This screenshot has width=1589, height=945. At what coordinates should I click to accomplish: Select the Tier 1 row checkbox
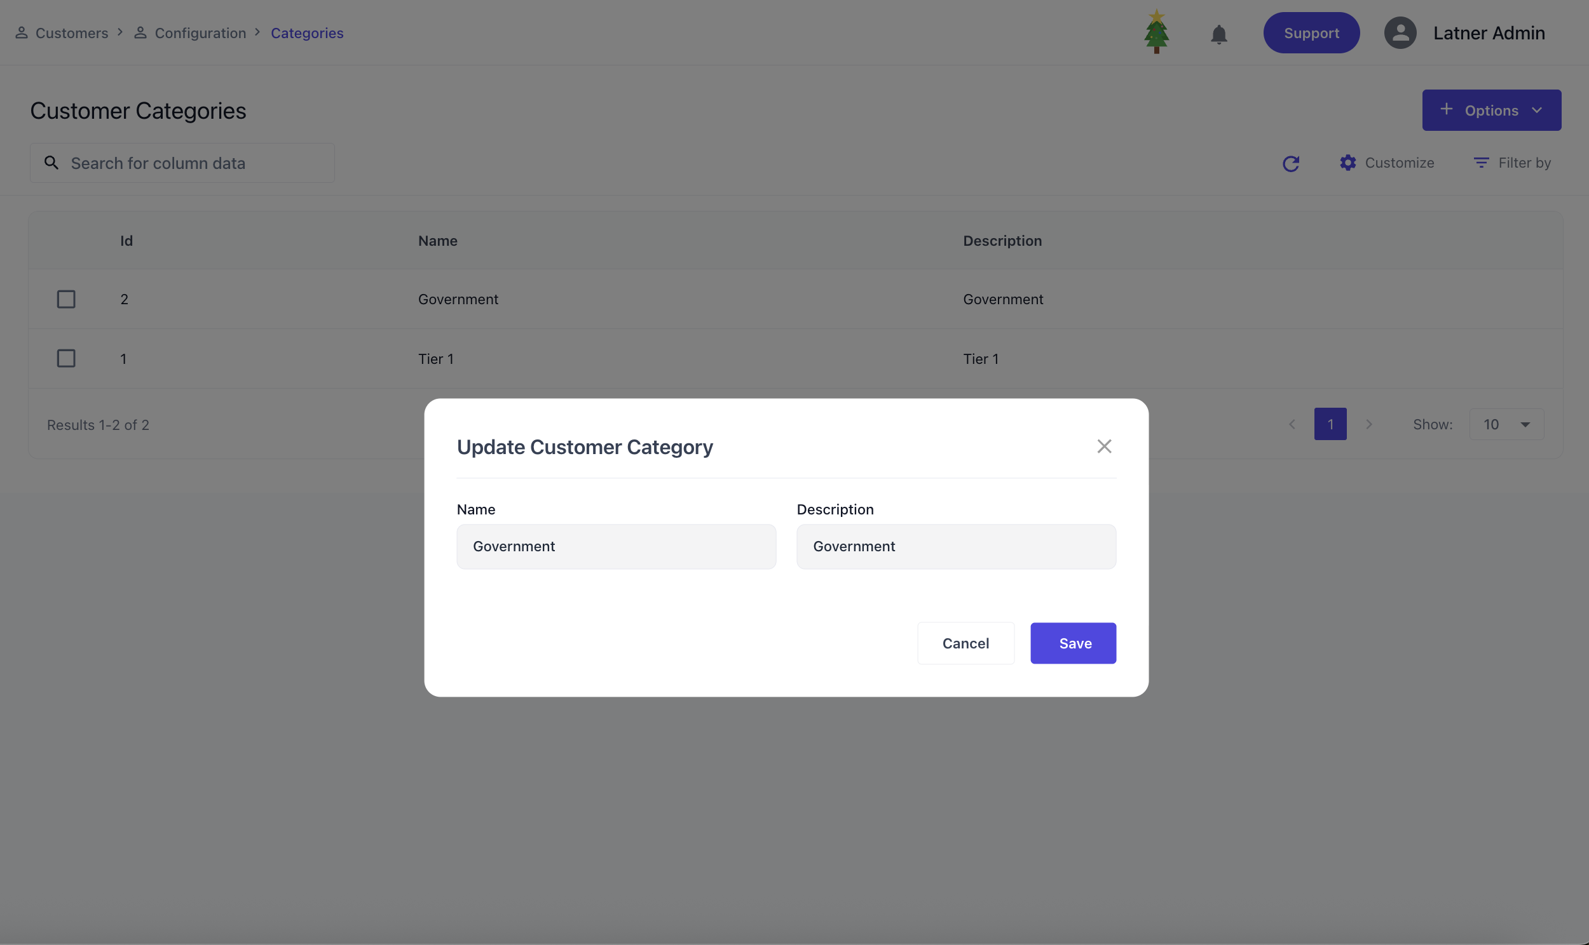coord(66,359)
